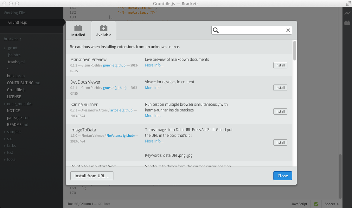Click the fullscreen expand arrows at top right
Screen dimensions: 352x208
[348, 4]
